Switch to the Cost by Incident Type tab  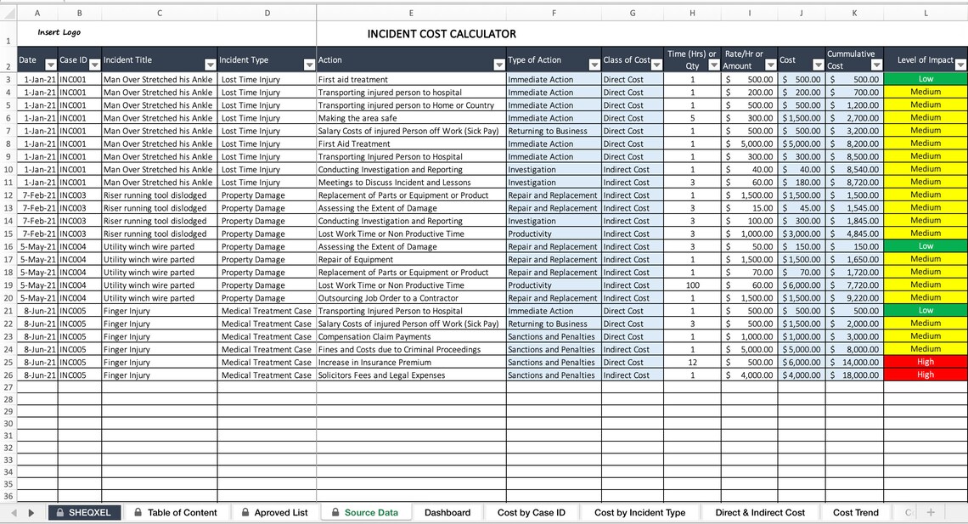pyautogui.click(x=639, y=512)
